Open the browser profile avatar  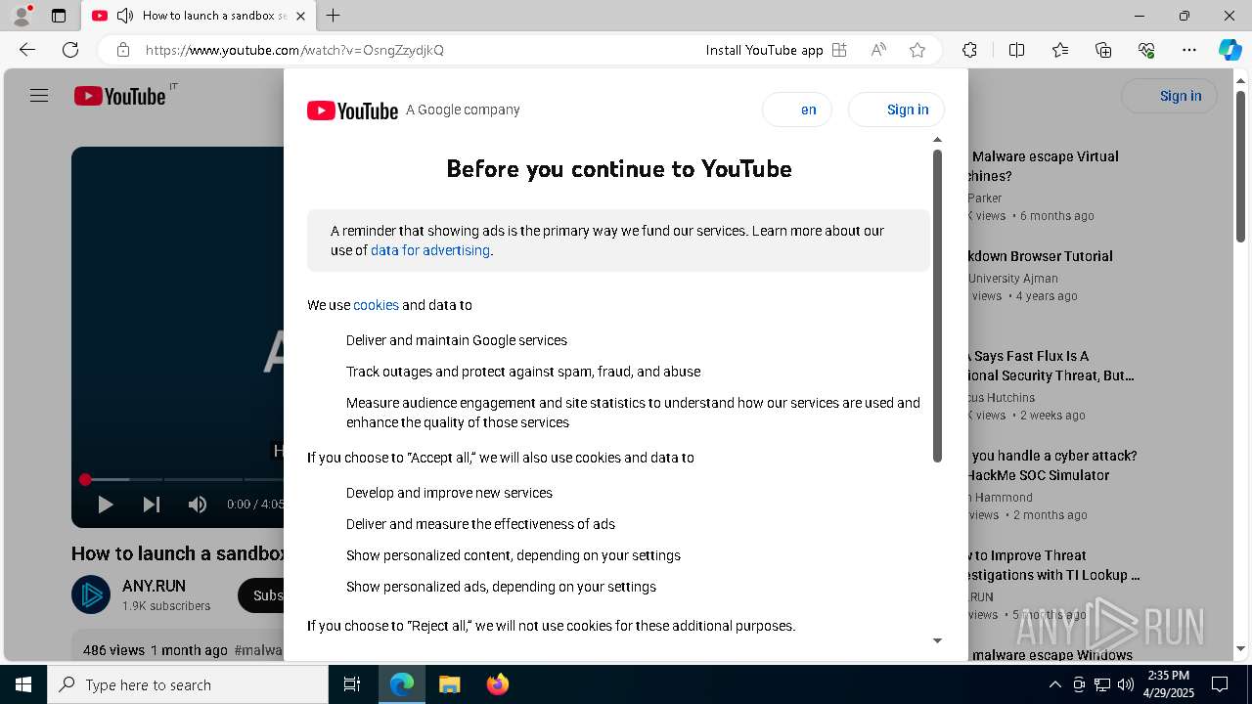point(22,16)
